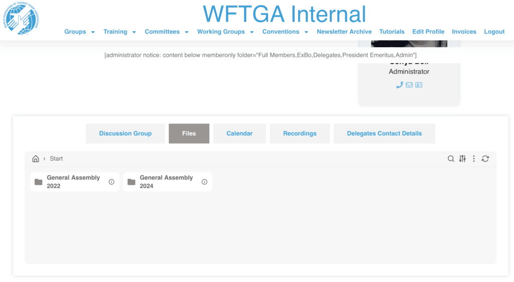The image size is (514, 282).
Task: Click the General Assembly 2022 folder icon
Action: (38, 182)
